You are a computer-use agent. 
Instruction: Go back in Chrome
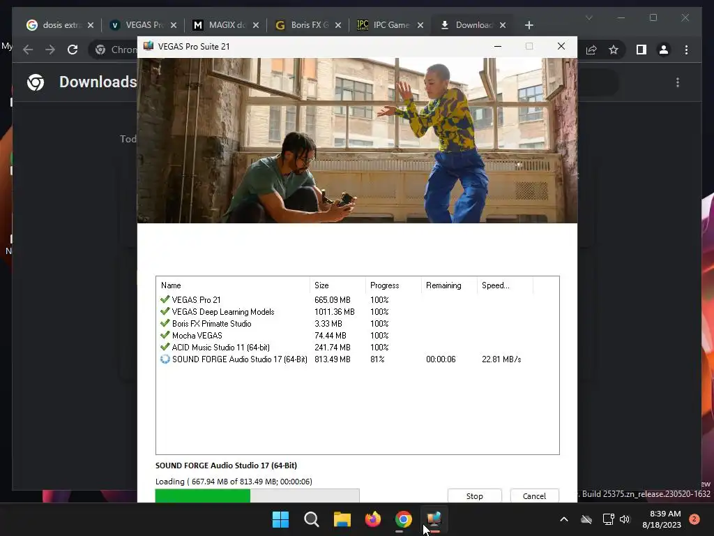[28, 50]
